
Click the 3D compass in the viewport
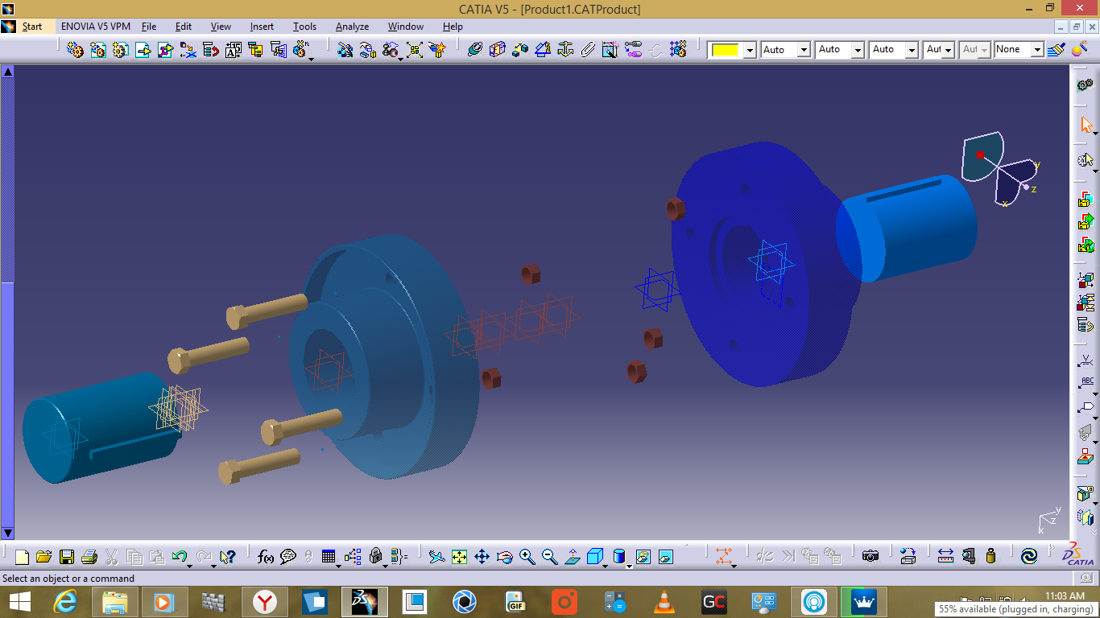click(999, 169)
